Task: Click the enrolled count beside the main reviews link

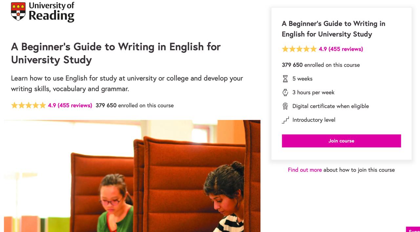Action: 135,105
